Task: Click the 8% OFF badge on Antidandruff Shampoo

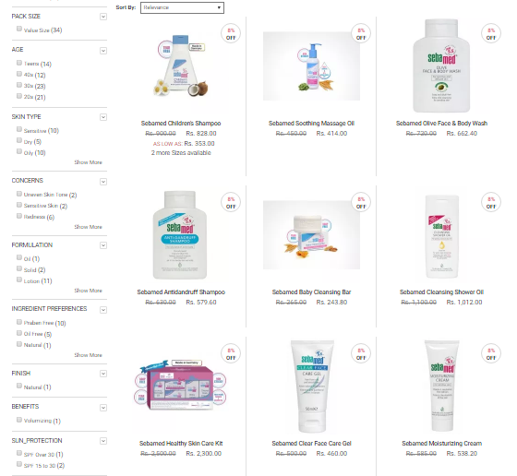Action: click(231, 202)
